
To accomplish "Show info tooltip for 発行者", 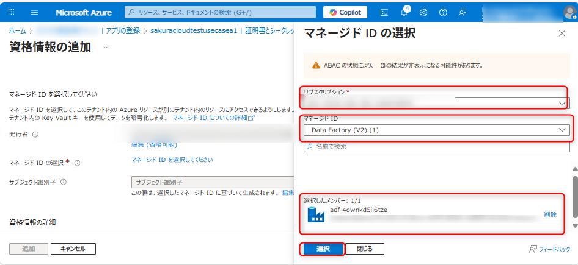I will tap(35, 135).
